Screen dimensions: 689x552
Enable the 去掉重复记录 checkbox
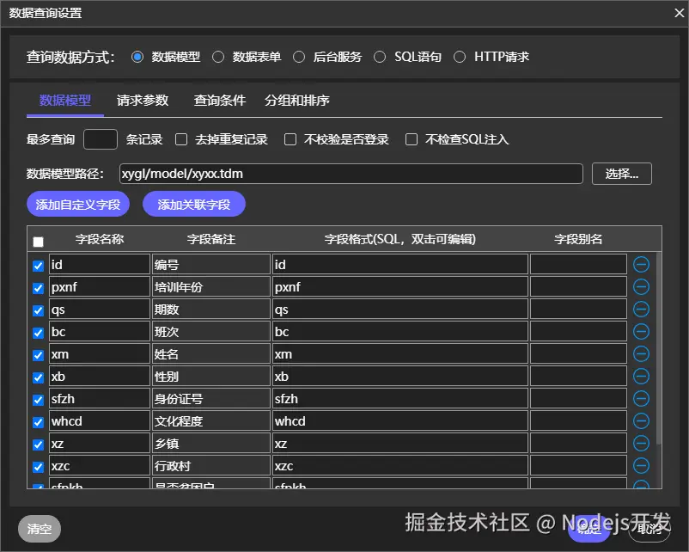tap(180, 138)
